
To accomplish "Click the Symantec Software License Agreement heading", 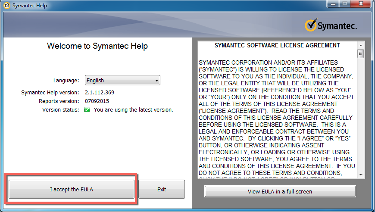I will [277, 45].
